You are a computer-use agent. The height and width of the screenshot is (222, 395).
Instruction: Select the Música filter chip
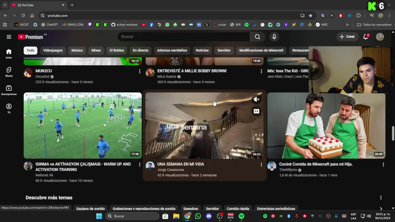click(x=77, y=50)
